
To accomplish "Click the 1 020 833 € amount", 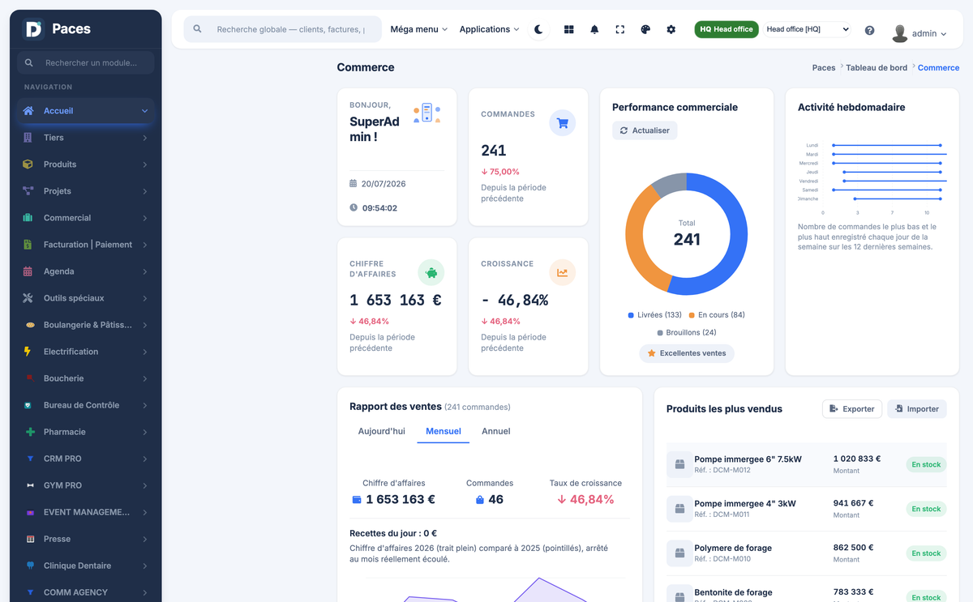I will pos(857,459).
